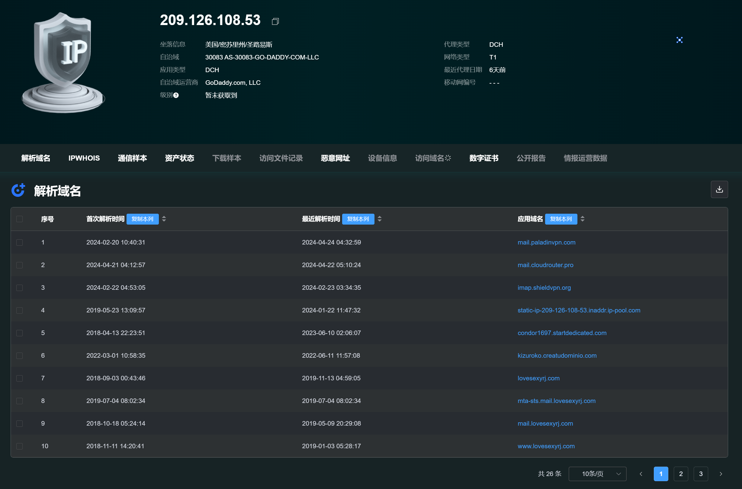Check row 10 www.lovesexyrj.com checkbox

point(19,446)
